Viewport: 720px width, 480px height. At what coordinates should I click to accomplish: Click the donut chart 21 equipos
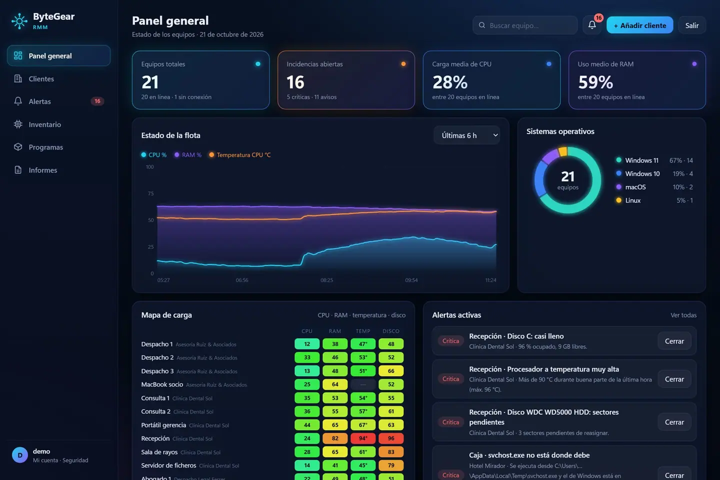(567, 180)
